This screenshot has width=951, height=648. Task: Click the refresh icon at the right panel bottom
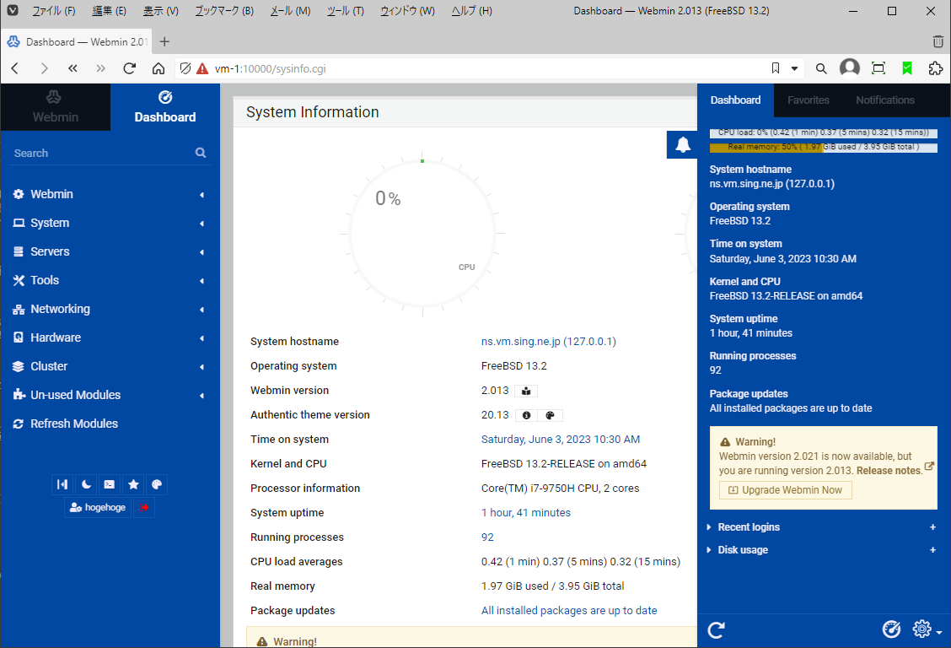(717, 629)
